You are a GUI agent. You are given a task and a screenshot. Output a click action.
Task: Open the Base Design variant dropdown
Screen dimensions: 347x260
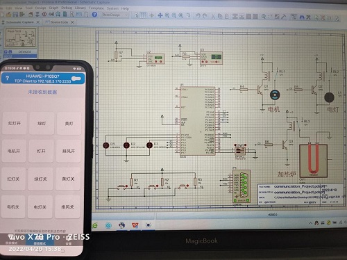pyautogui.click(x=115, y=15)
